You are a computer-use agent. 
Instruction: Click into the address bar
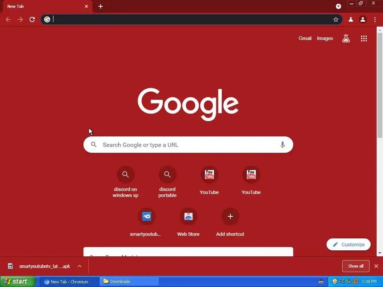click(x=191, y=19)
